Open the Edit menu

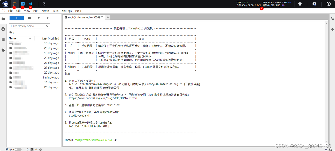click(x=18, y=11)
